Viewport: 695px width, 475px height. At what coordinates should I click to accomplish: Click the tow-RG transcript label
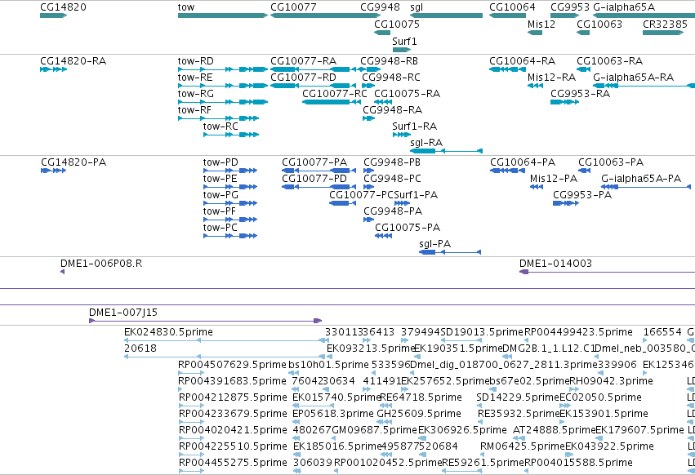point(195,94)
